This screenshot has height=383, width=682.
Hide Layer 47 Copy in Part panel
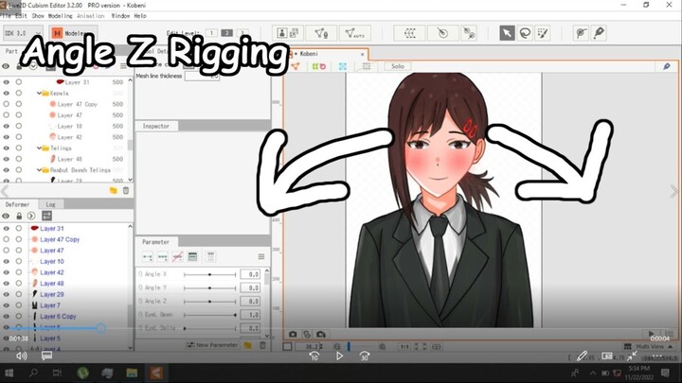click(x=6, y=104)
